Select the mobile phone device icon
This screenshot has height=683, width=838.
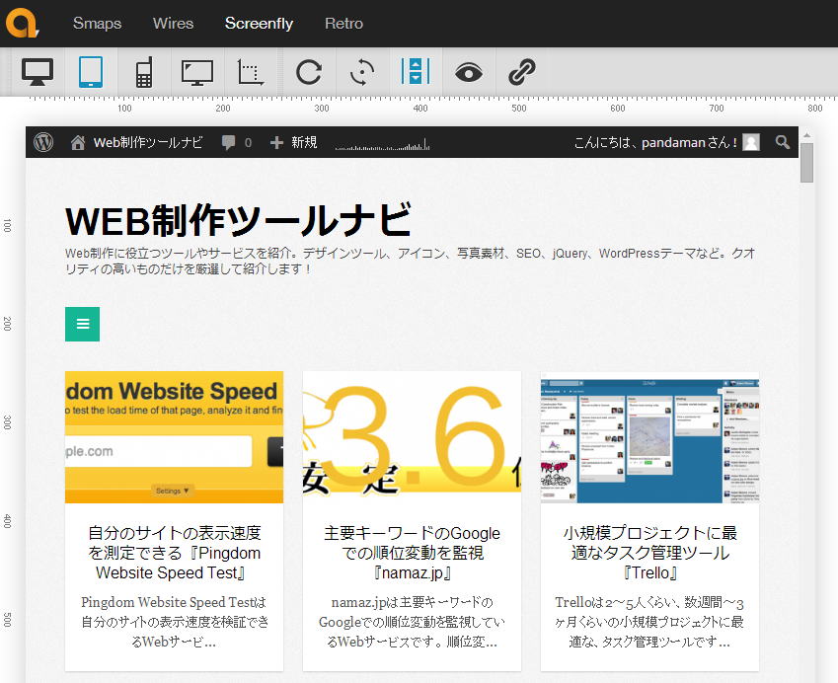coord(144,72)
